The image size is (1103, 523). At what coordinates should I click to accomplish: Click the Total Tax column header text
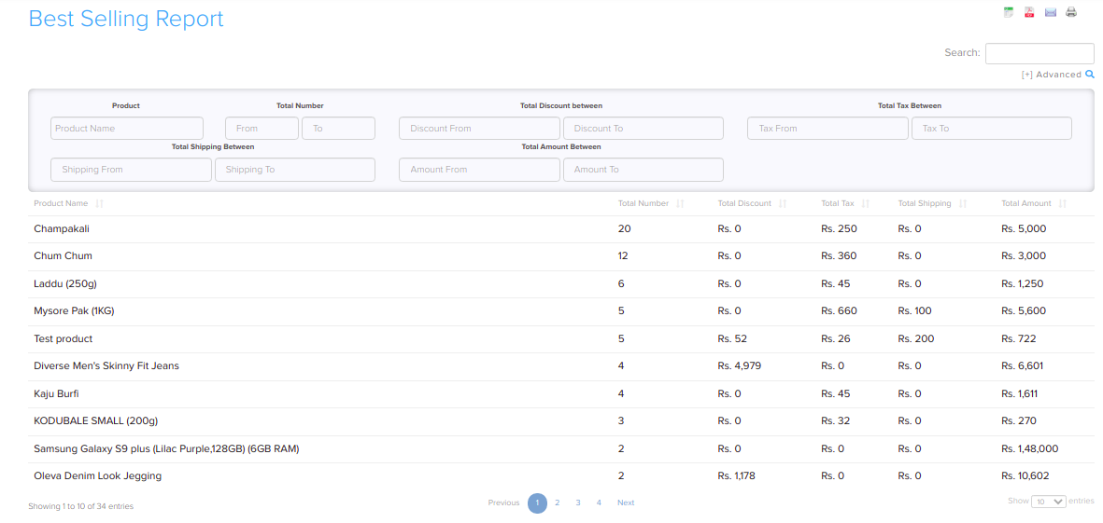tap(838, 203)
